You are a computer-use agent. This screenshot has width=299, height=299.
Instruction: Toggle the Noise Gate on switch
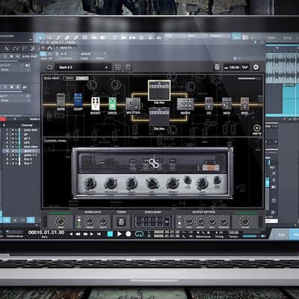click(78, 222)
